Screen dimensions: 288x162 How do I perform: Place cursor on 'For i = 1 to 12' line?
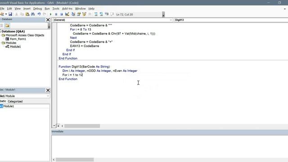coord(72,75)
